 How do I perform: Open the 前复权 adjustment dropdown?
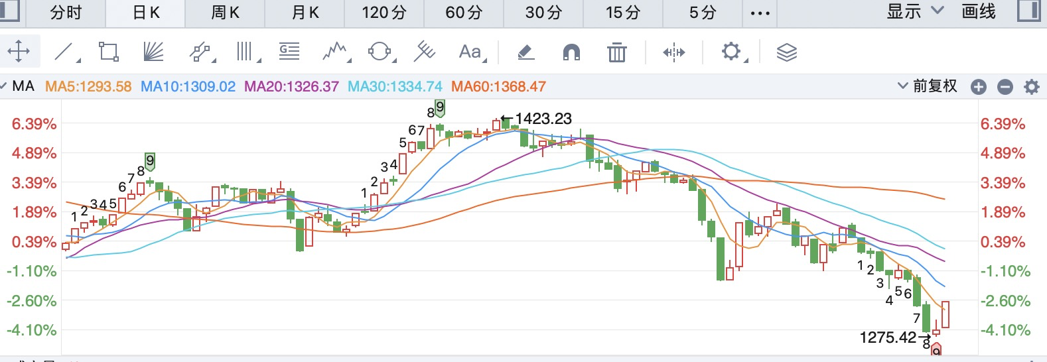[928, 86]
